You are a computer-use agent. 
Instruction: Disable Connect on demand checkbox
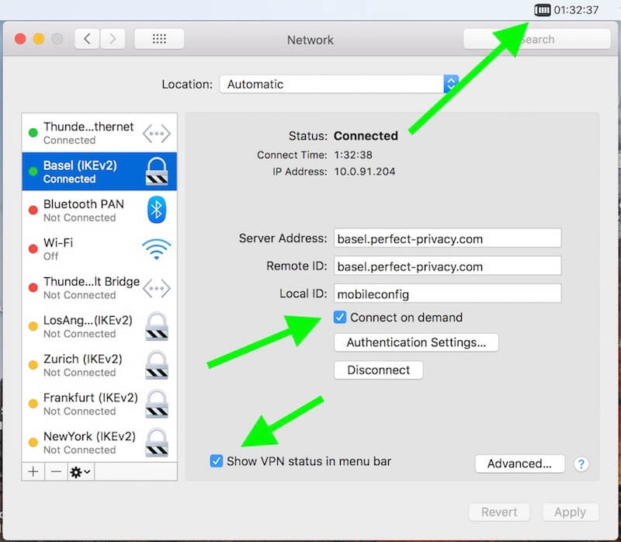tap(340, 318)
